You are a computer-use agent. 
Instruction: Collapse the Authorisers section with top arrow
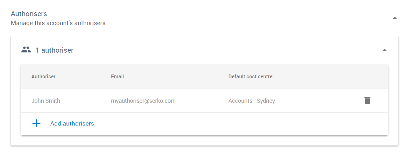395,18
